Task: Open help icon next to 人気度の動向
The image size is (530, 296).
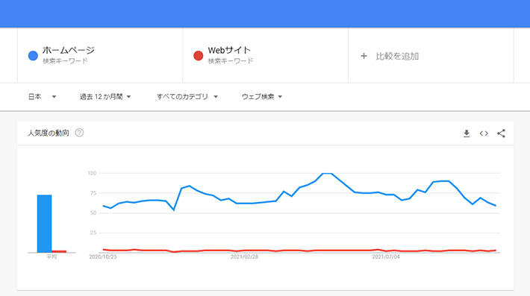Action: tap(79, 133)
